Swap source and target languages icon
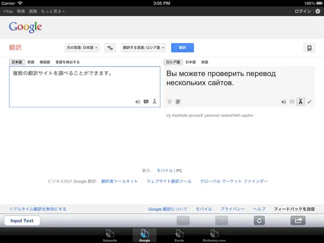The width and height of the screenshot is (324, 243). point(110,48)
